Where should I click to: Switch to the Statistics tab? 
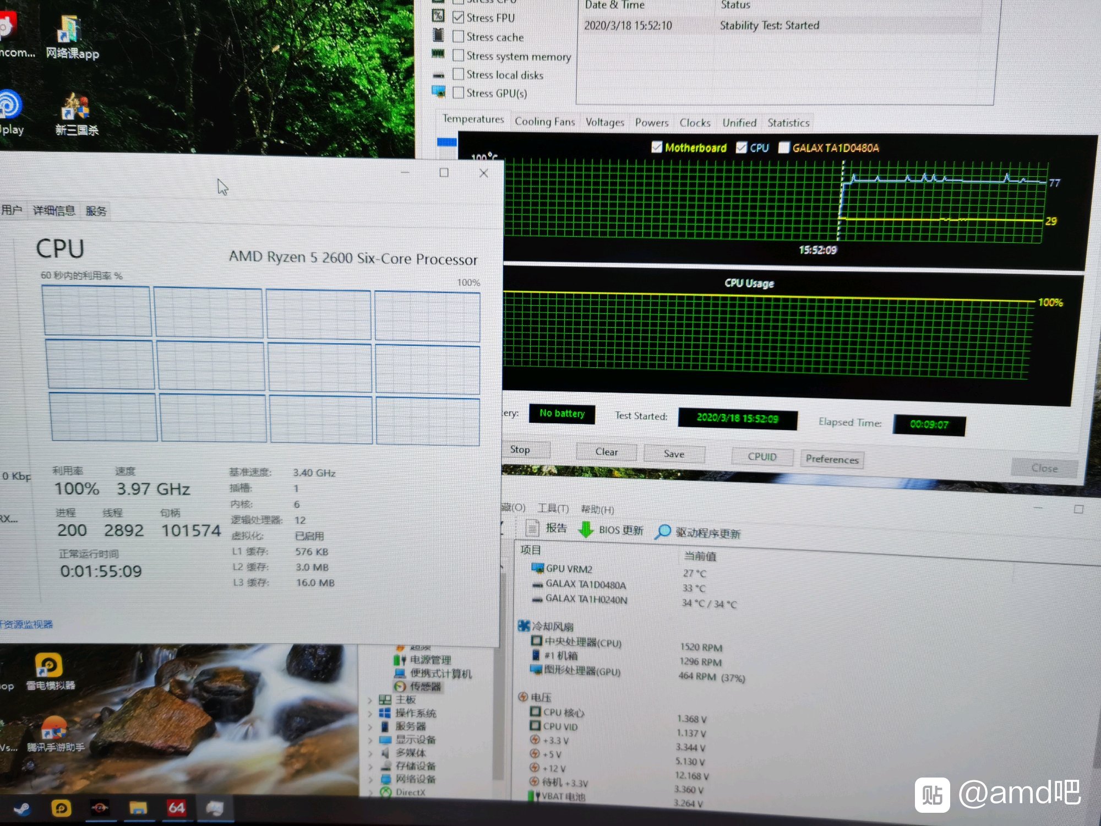click(788, 123)
